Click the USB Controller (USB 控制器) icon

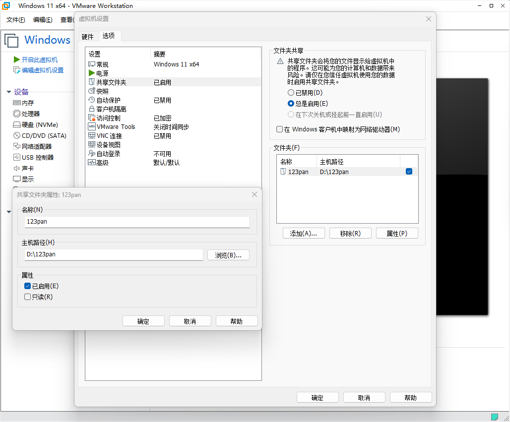(16, 157)
